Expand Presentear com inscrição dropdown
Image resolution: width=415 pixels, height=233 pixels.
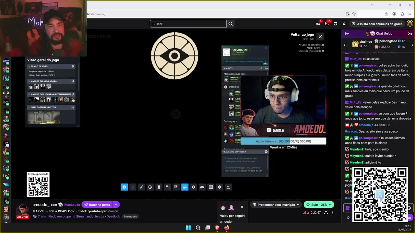coord(298,205)
